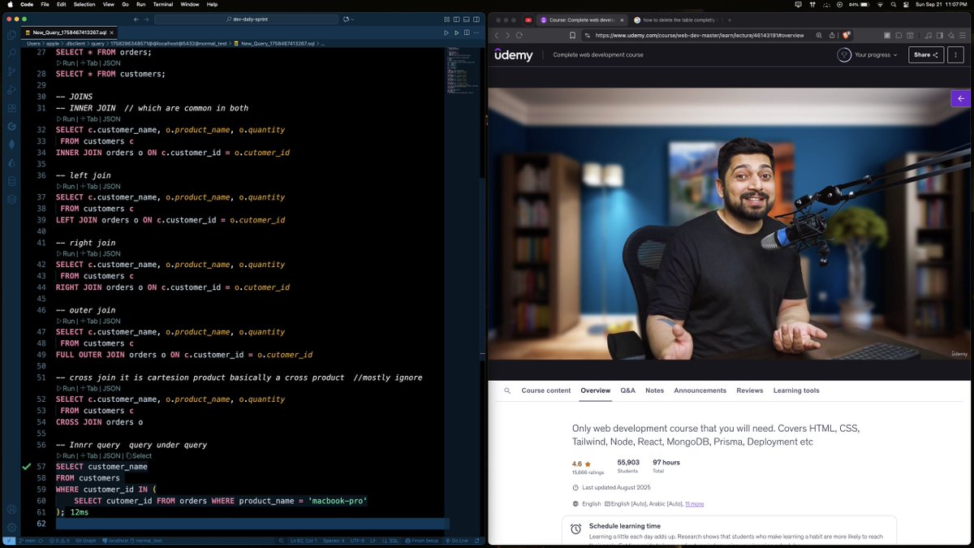Open the UTF-8 encoding selector
The image size is (974, 548).
[356, 541]
